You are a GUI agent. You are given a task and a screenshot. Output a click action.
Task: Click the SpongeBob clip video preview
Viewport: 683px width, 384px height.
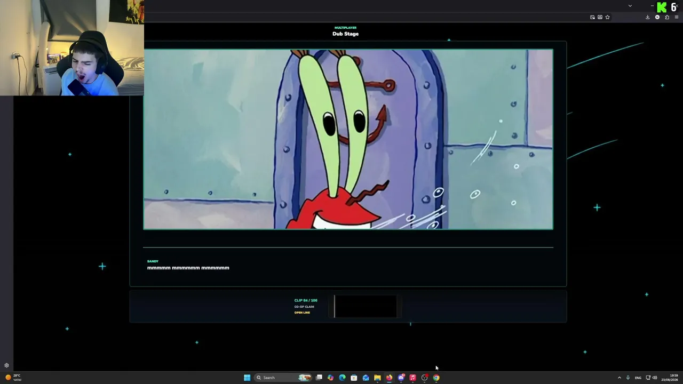coord(348,139)
